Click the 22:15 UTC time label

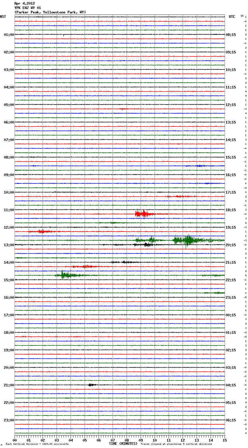pos(231,280)
